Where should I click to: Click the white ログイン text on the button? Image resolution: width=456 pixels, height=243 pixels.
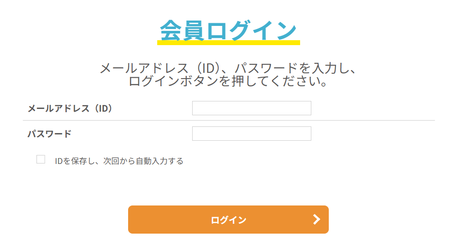[x=228, y=220]
